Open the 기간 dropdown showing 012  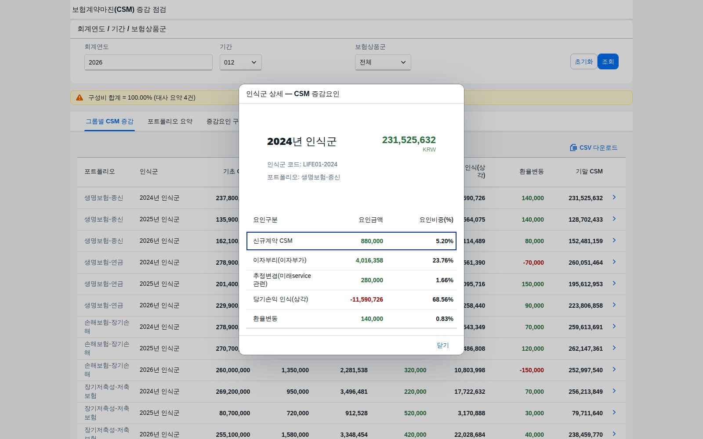241,62
